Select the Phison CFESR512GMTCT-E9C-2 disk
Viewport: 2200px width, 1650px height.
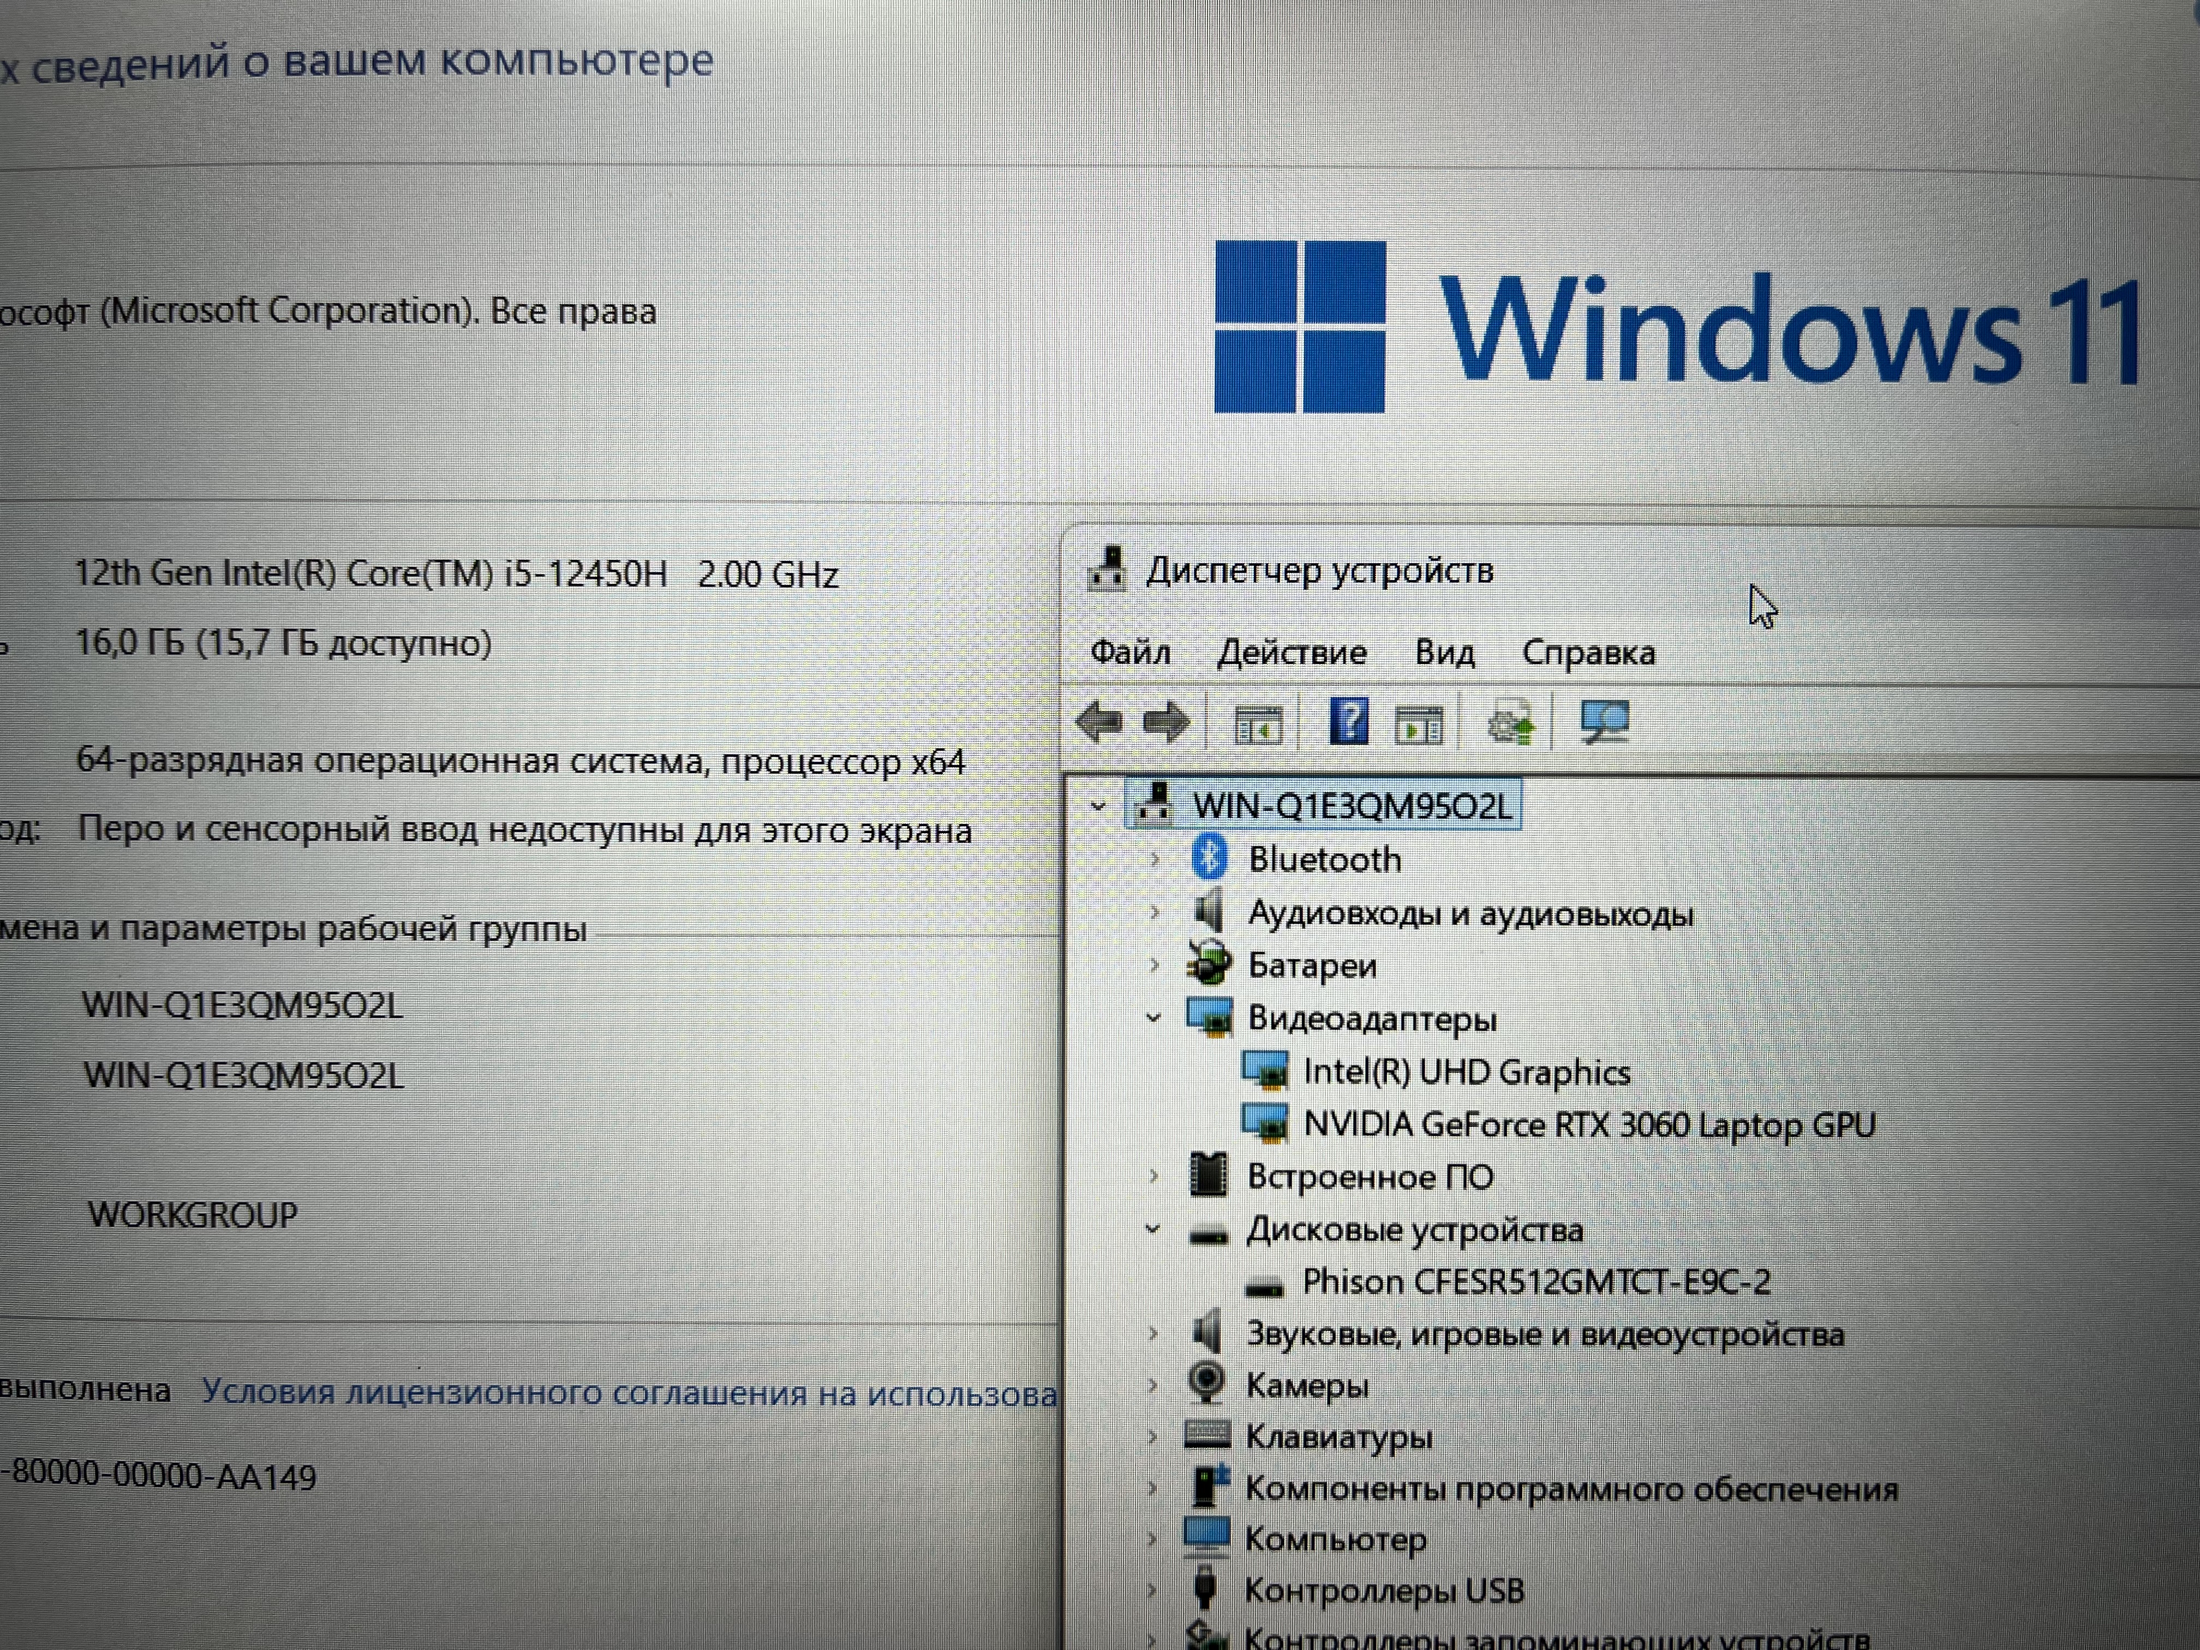(x=1535, y=1282)
